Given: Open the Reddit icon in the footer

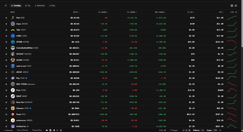Looking at the screenshot, I should tap(50, 130).
